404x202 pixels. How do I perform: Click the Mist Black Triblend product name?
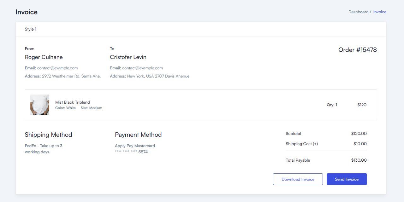click(73, 102)
